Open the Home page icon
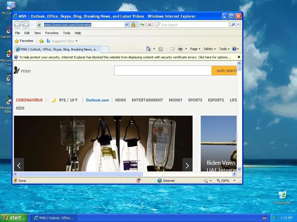This screenshot has height=222, width=297. click(148, 49)
